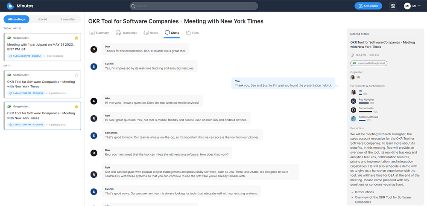Click Dan Antwille's participant avatar
This screenshot has width=427, height=206.
[353, 110]
